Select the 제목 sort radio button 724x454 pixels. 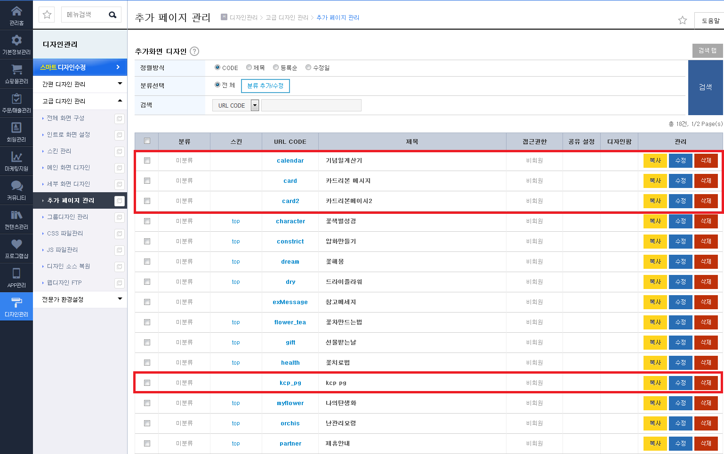[x=249, y=67]
